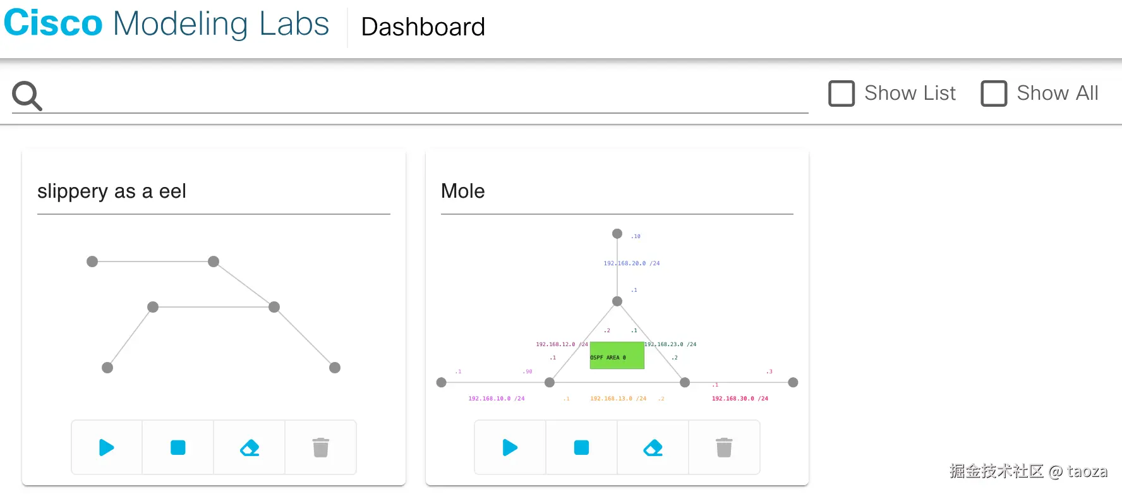Stop the Mole lab
Screen dimensions: 1122x494
coord(581,448)
